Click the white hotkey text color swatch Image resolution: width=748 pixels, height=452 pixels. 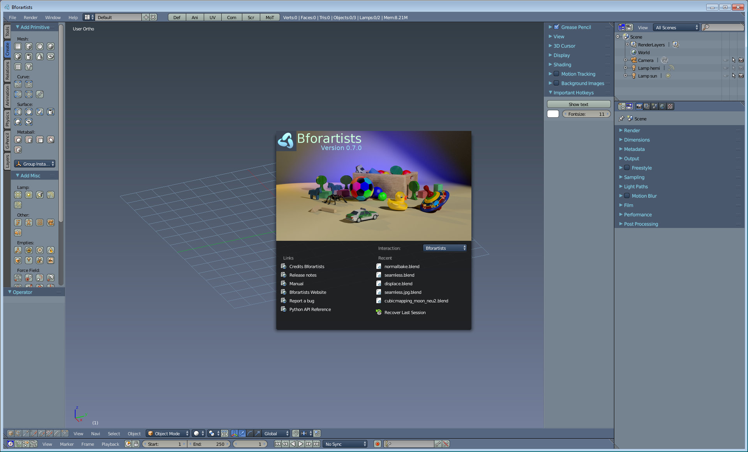pos(553,114)
